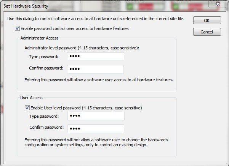Toggle Enable password control over hardware checkbox
This screenshot has width=229, height=166.
[x=17, y=28]
